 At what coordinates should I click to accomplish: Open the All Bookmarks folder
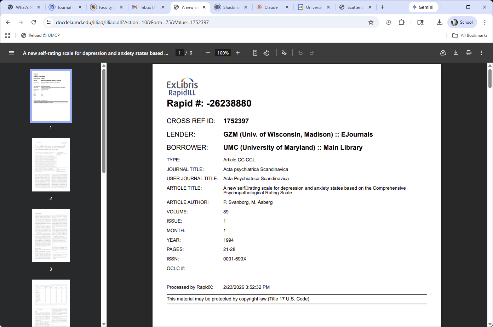click(470, 35)
